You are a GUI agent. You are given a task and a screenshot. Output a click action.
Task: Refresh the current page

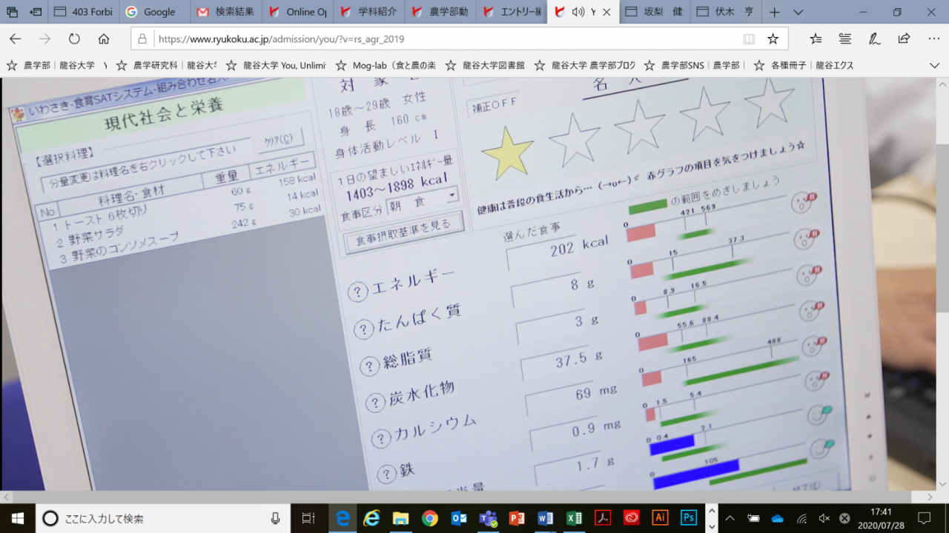click(x=74, y=38)
